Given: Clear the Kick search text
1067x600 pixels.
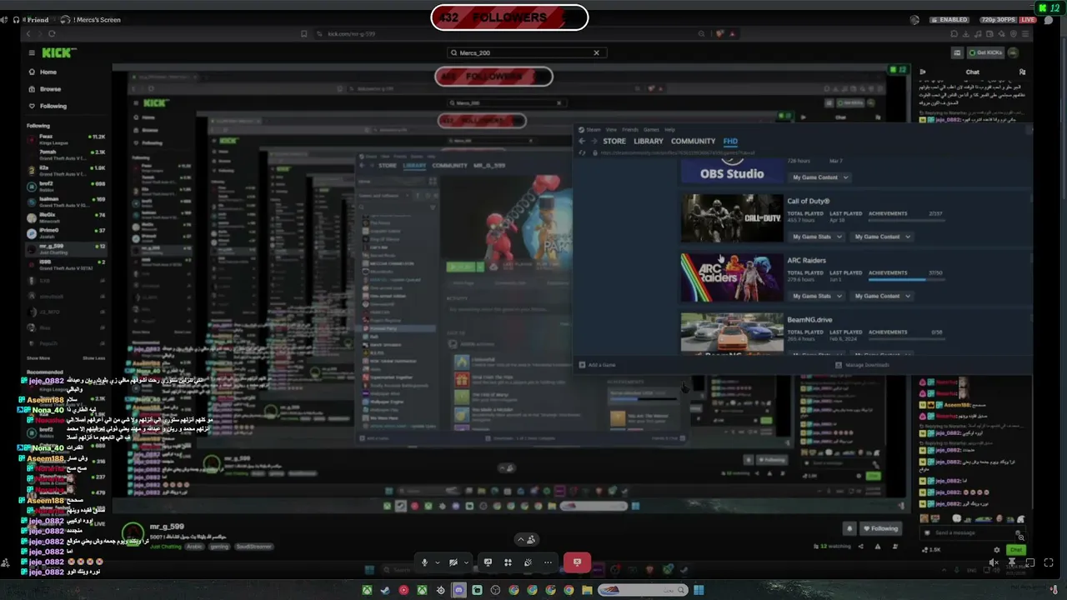Looking at the screenshot, I should click(x=596, y=52).
